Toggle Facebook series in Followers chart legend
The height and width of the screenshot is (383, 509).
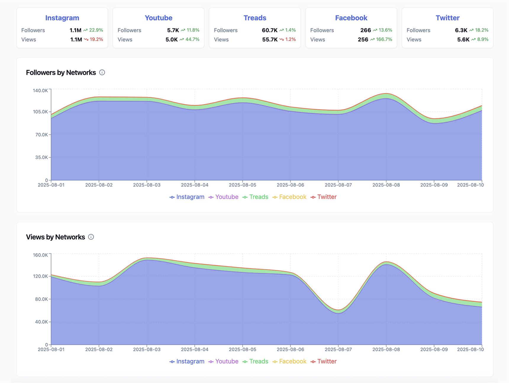pos(289,197)
